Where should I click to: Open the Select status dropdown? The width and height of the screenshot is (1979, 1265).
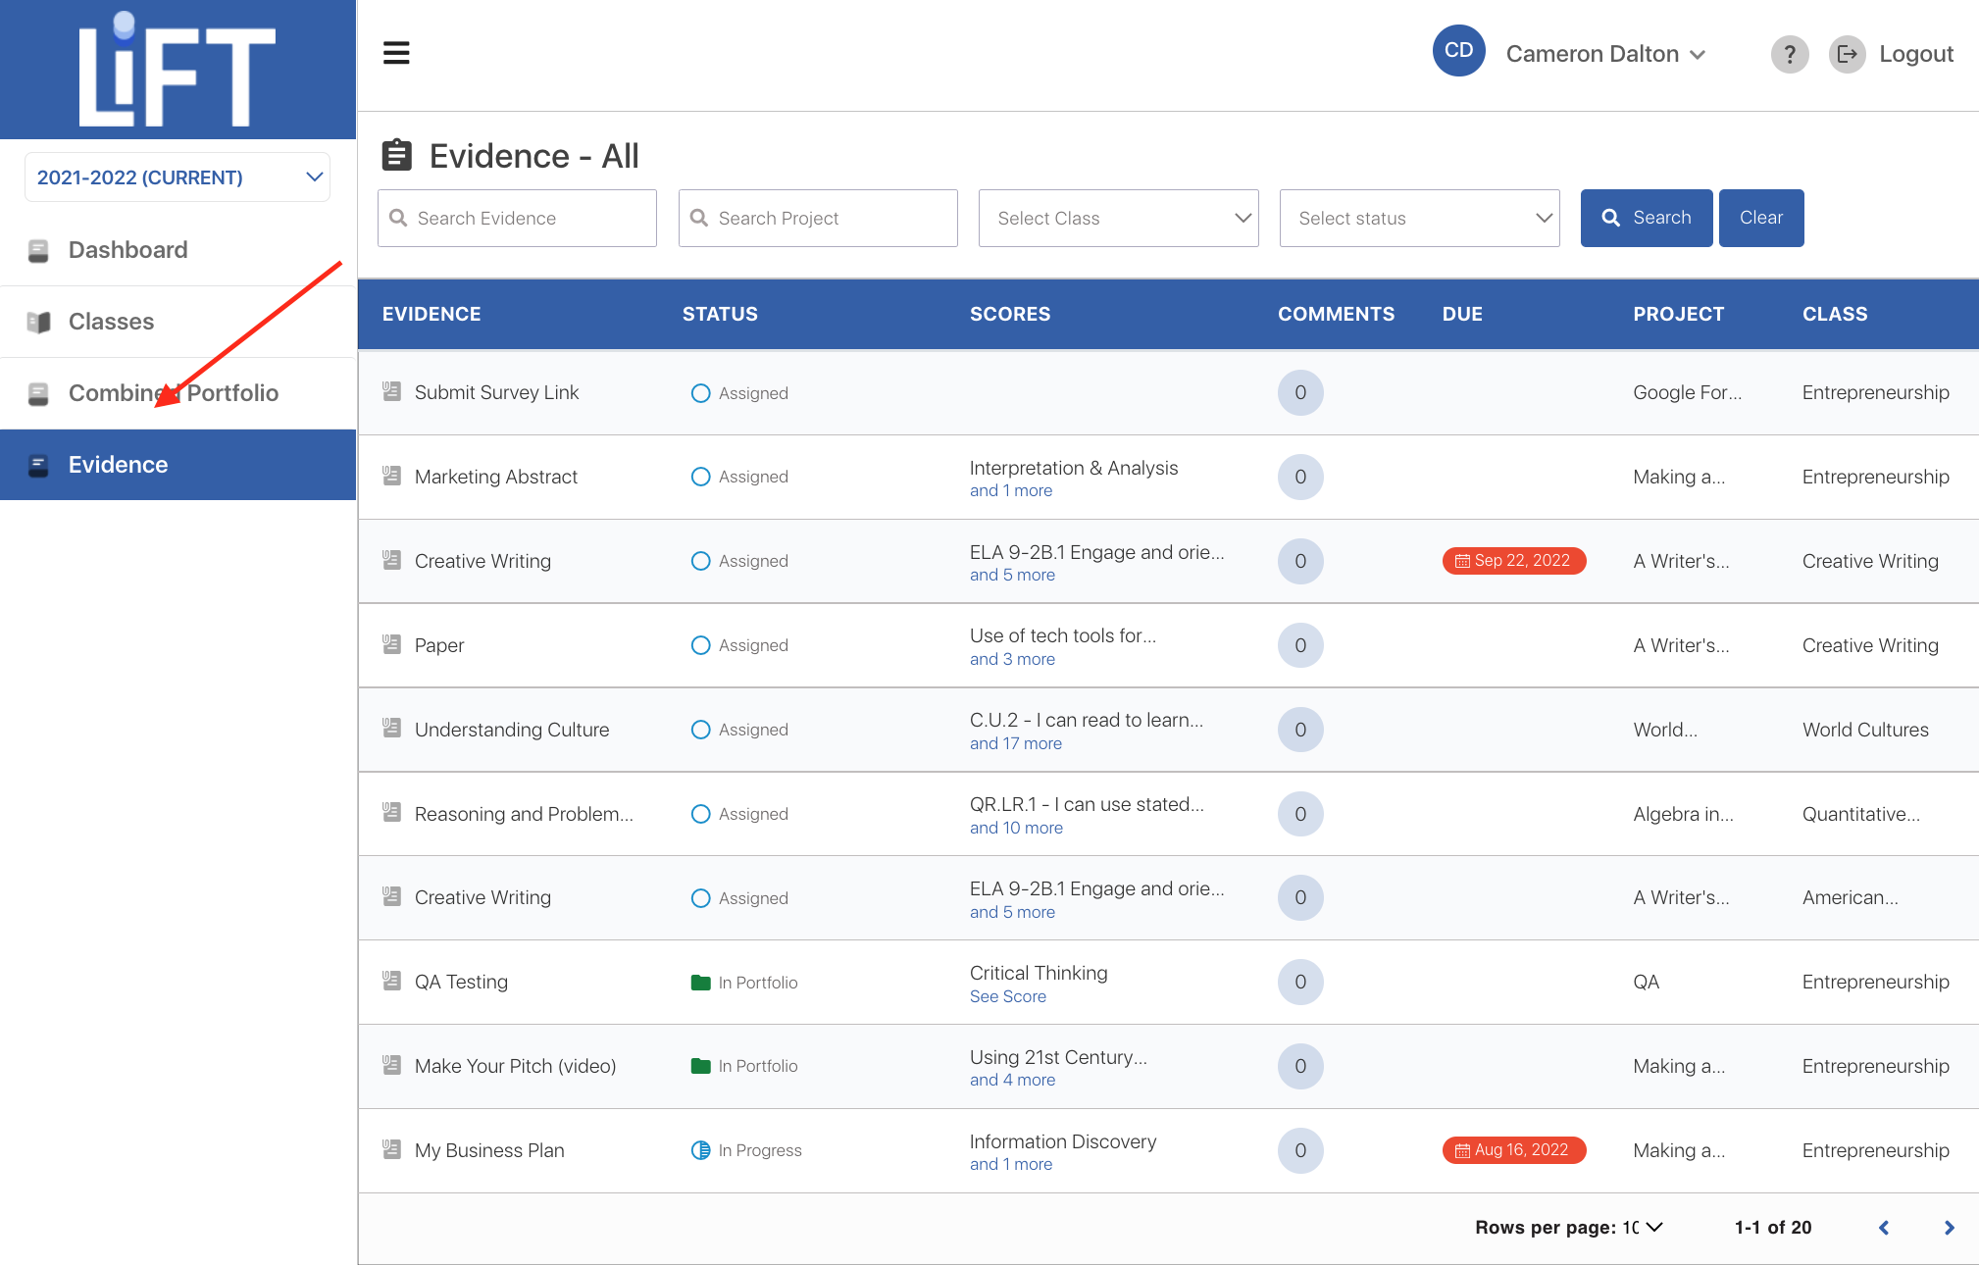click(x=1419, y=218)
